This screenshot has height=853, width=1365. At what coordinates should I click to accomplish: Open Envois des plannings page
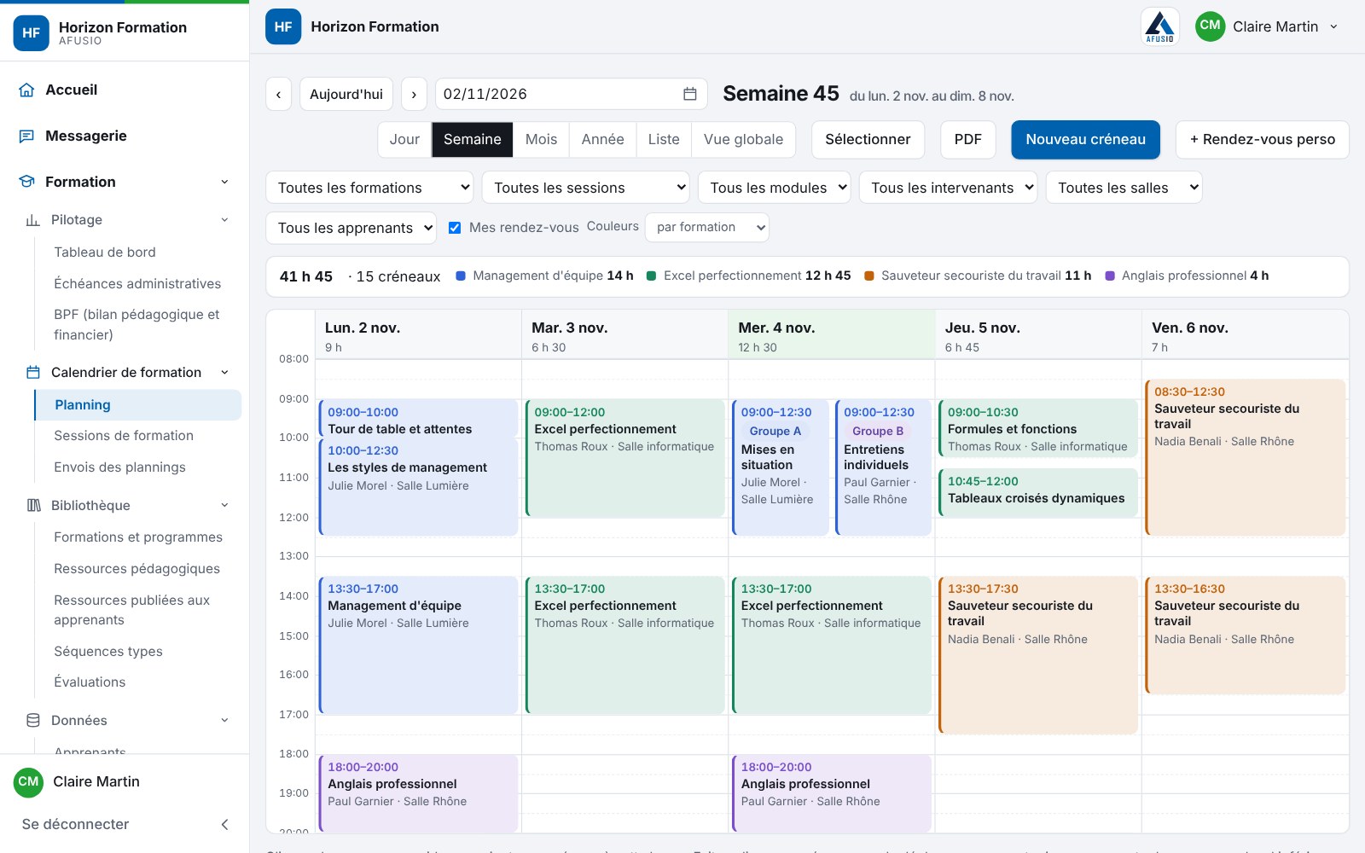click(x=119, y=467)
